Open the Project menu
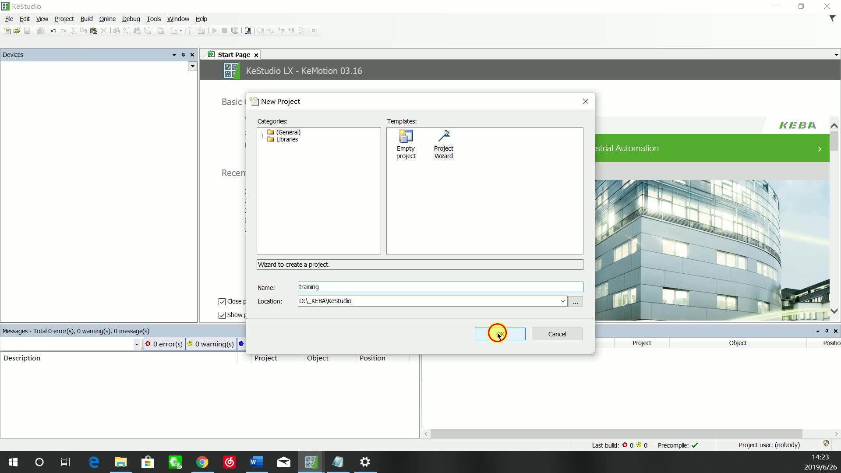 click(x=64, y=19)
